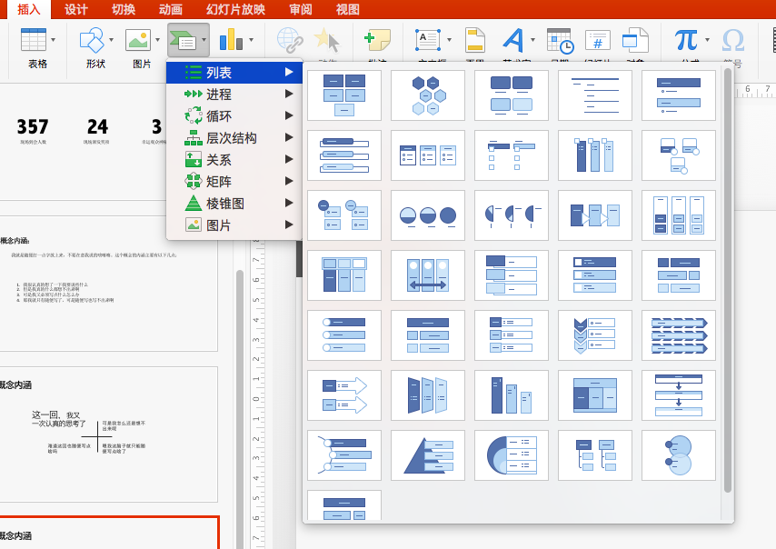Click the equation pi icon
Viewport: 776px width, 549px height.
[x=686, y=40]
